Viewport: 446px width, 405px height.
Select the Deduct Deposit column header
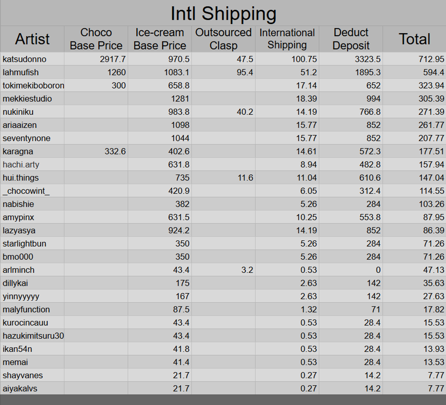coord(351,39)
